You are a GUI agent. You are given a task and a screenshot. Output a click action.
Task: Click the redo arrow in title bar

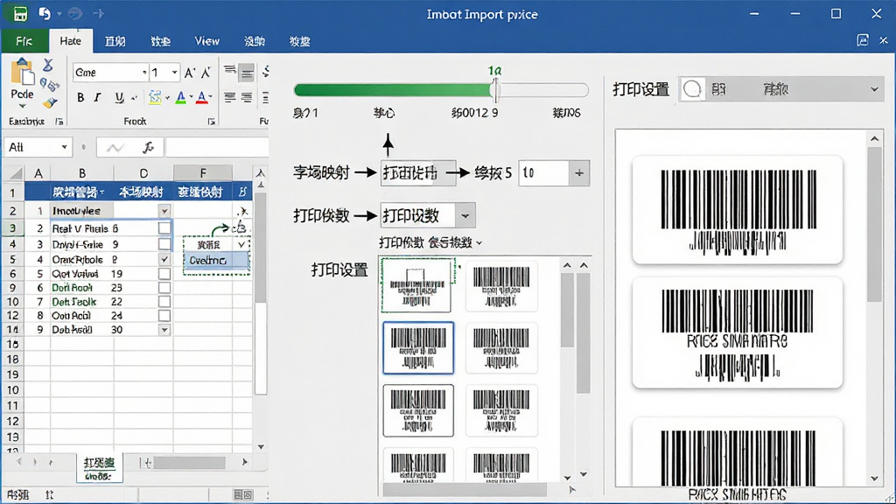click(75, 13)
